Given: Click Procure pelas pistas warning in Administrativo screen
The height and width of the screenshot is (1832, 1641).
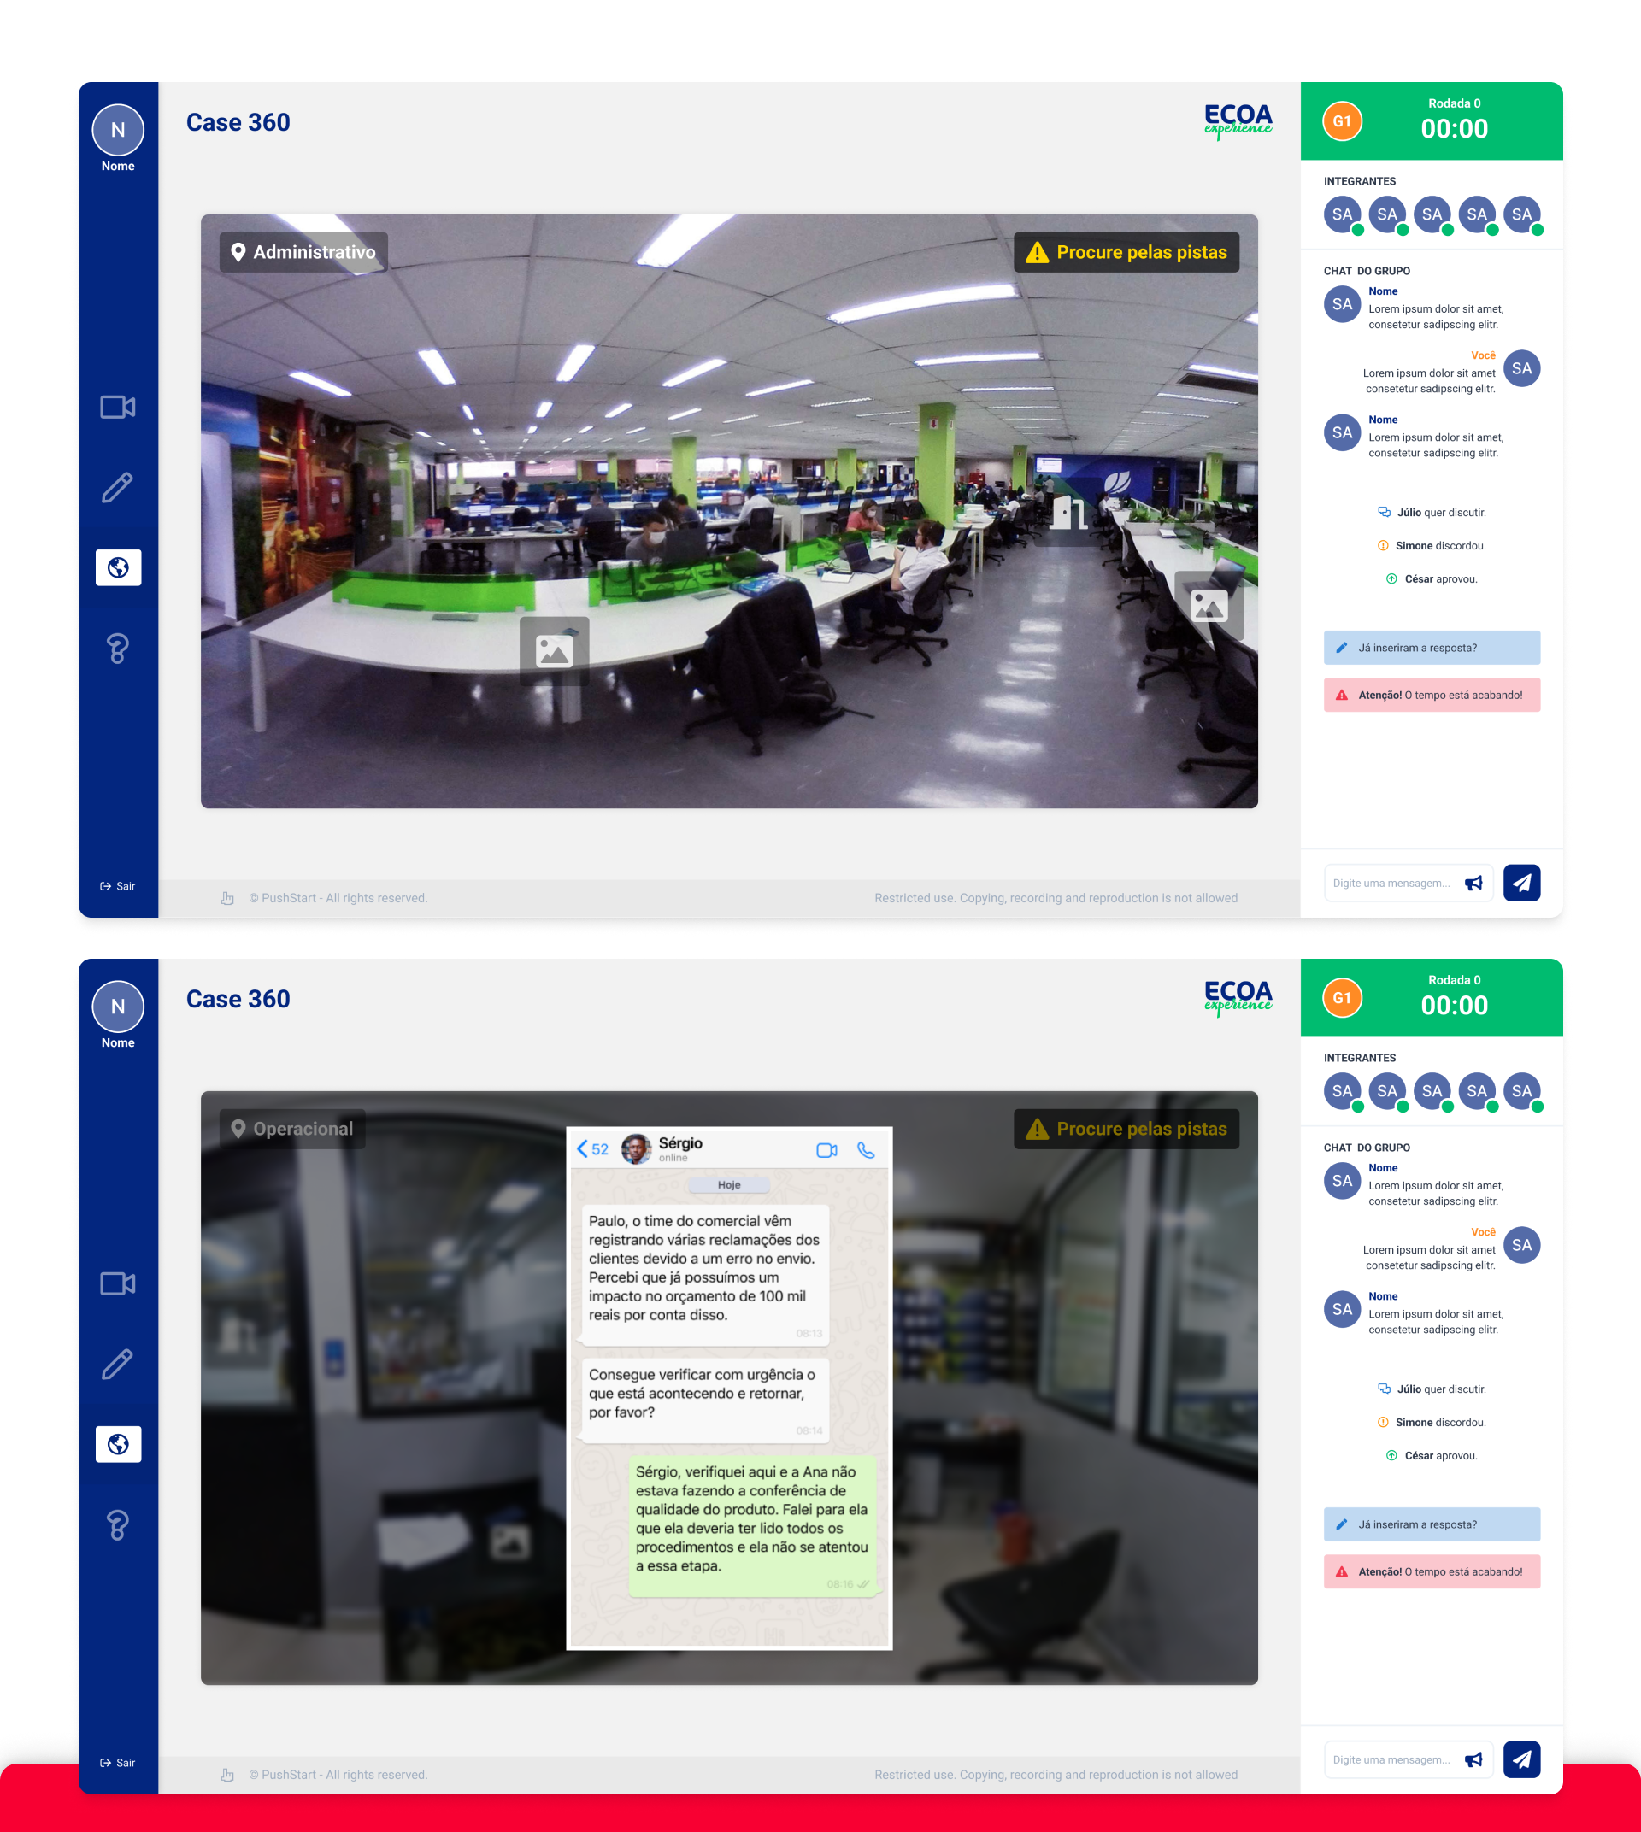Looking at the screenshot, I should click(1127, 252).
